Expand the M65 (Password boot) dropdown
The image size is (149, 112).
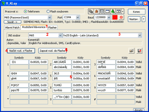[x=49, y=18]
